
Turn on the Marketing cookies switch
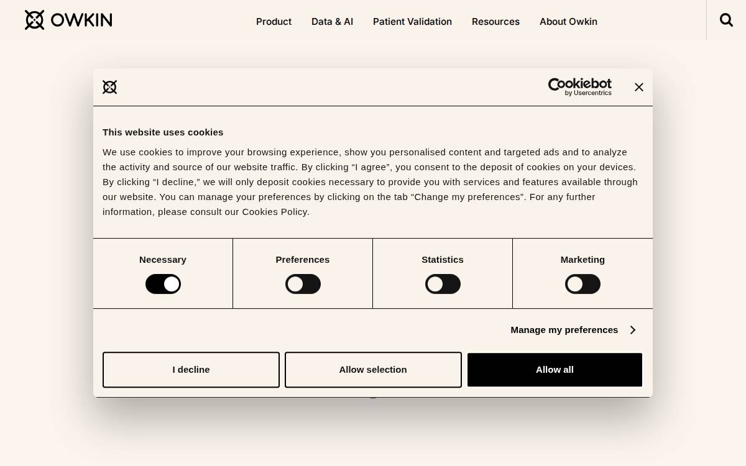point(583,284)
